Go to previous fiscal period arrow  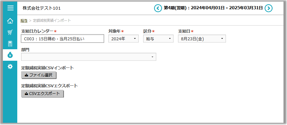pos(158,8)
